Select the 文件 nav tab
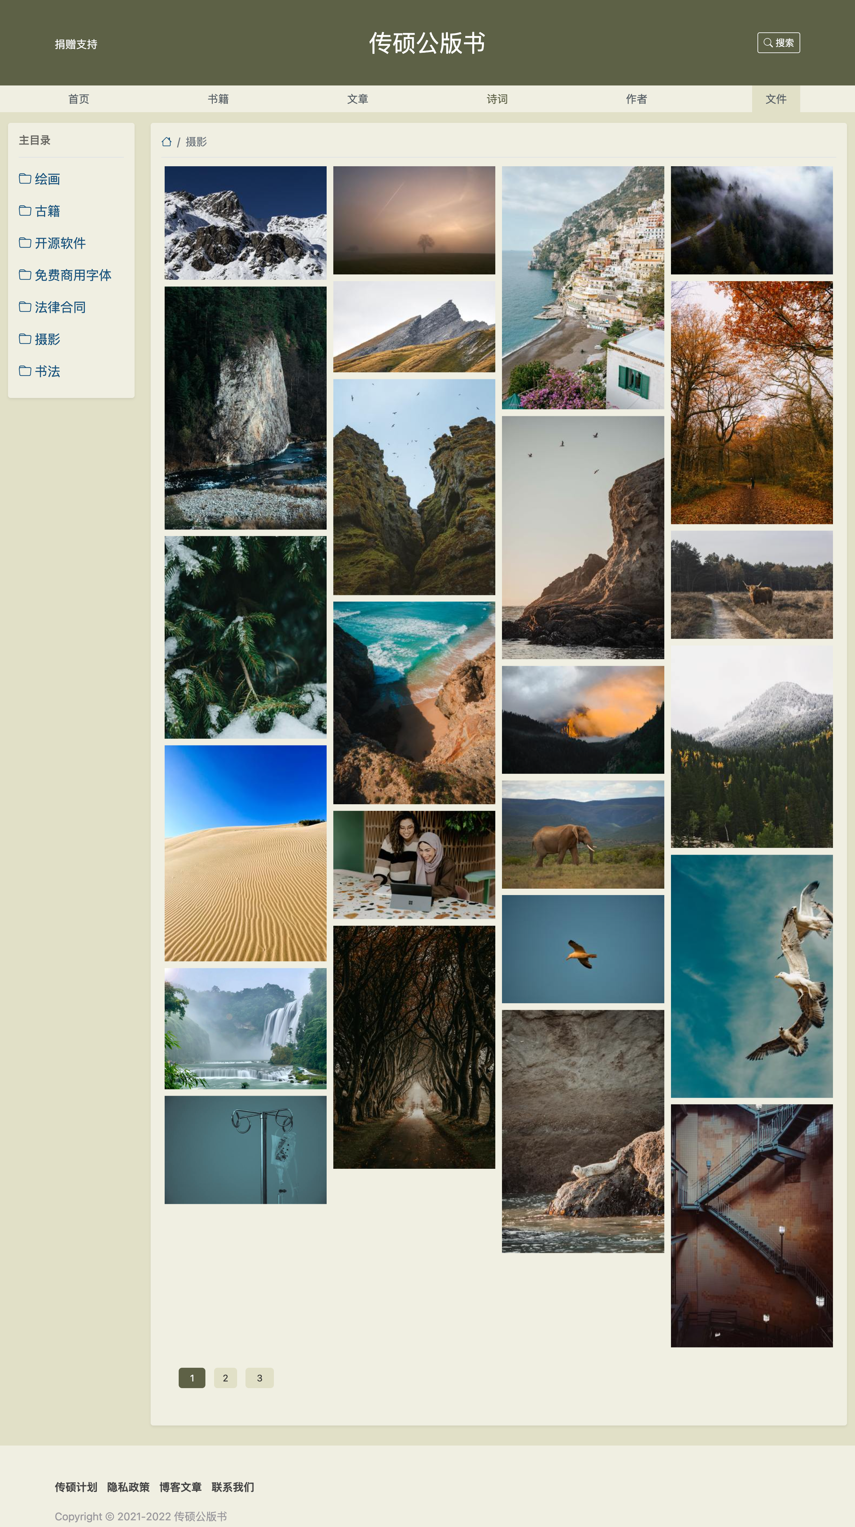Viewport: 855px width, 1527px height. tap(776, 99)
